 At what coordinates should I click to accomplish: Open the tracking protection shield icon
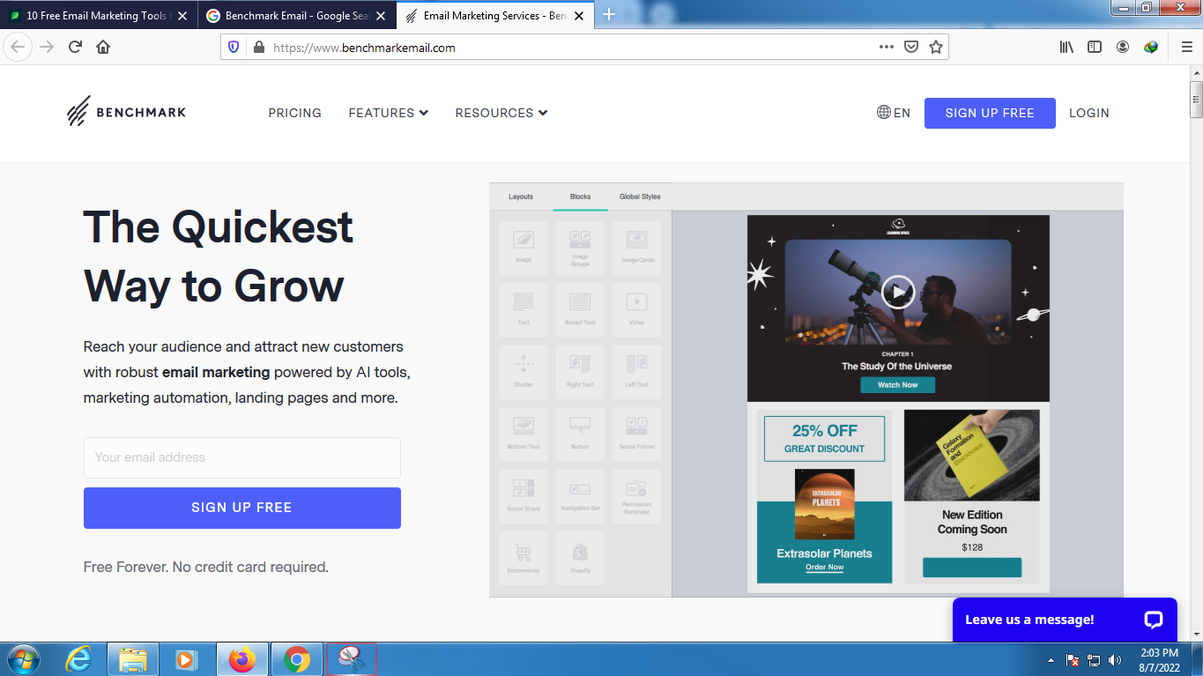234,48
